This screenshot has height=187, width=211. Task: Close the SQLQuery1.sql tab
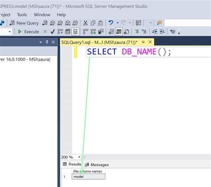click(150, 42)
